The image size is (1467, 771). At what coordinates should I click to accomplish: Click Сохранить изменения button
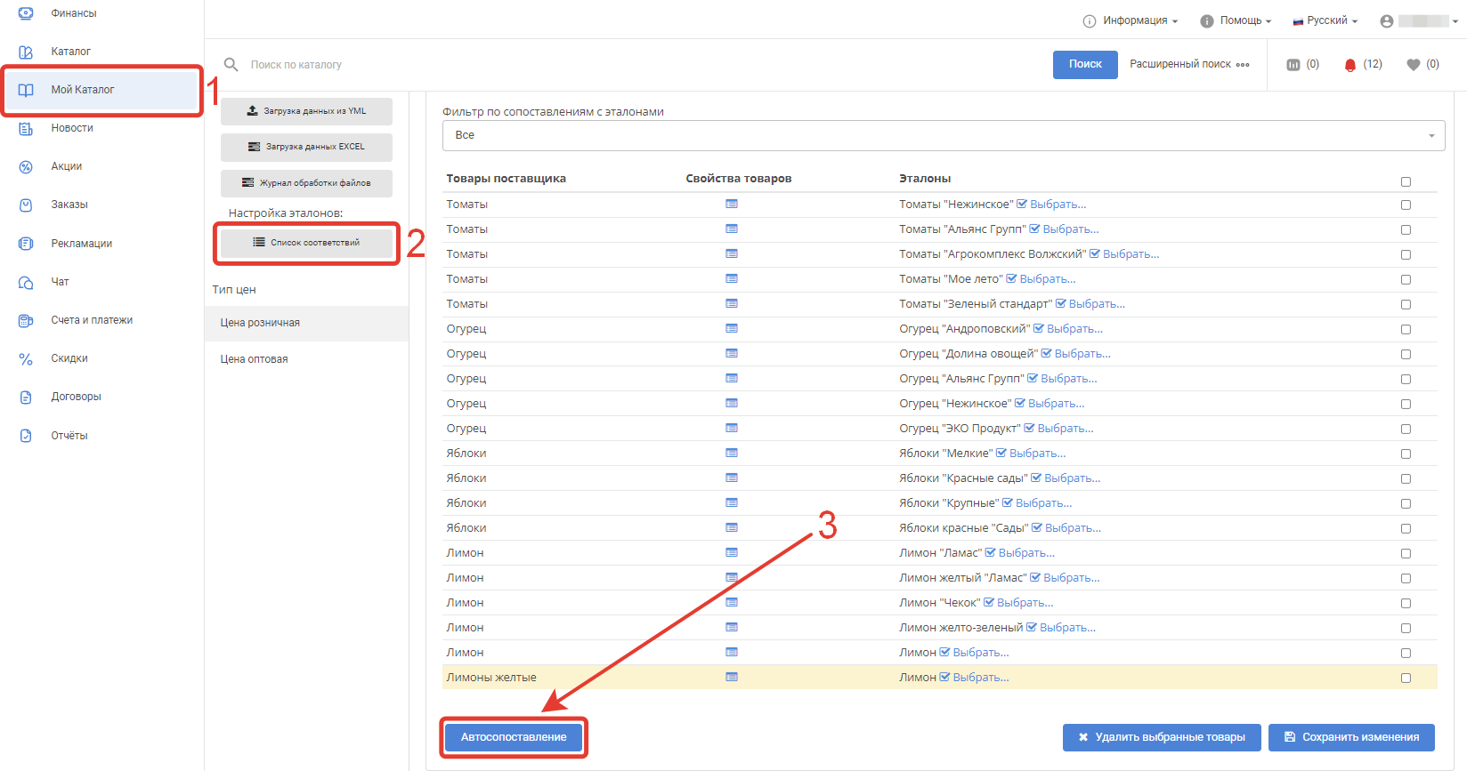tap(1351, 737)
